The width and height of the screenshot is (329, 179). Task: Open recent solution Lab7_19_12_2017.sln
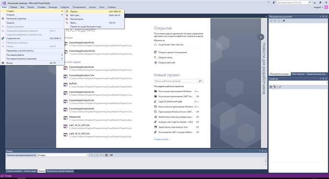[79, 125]
